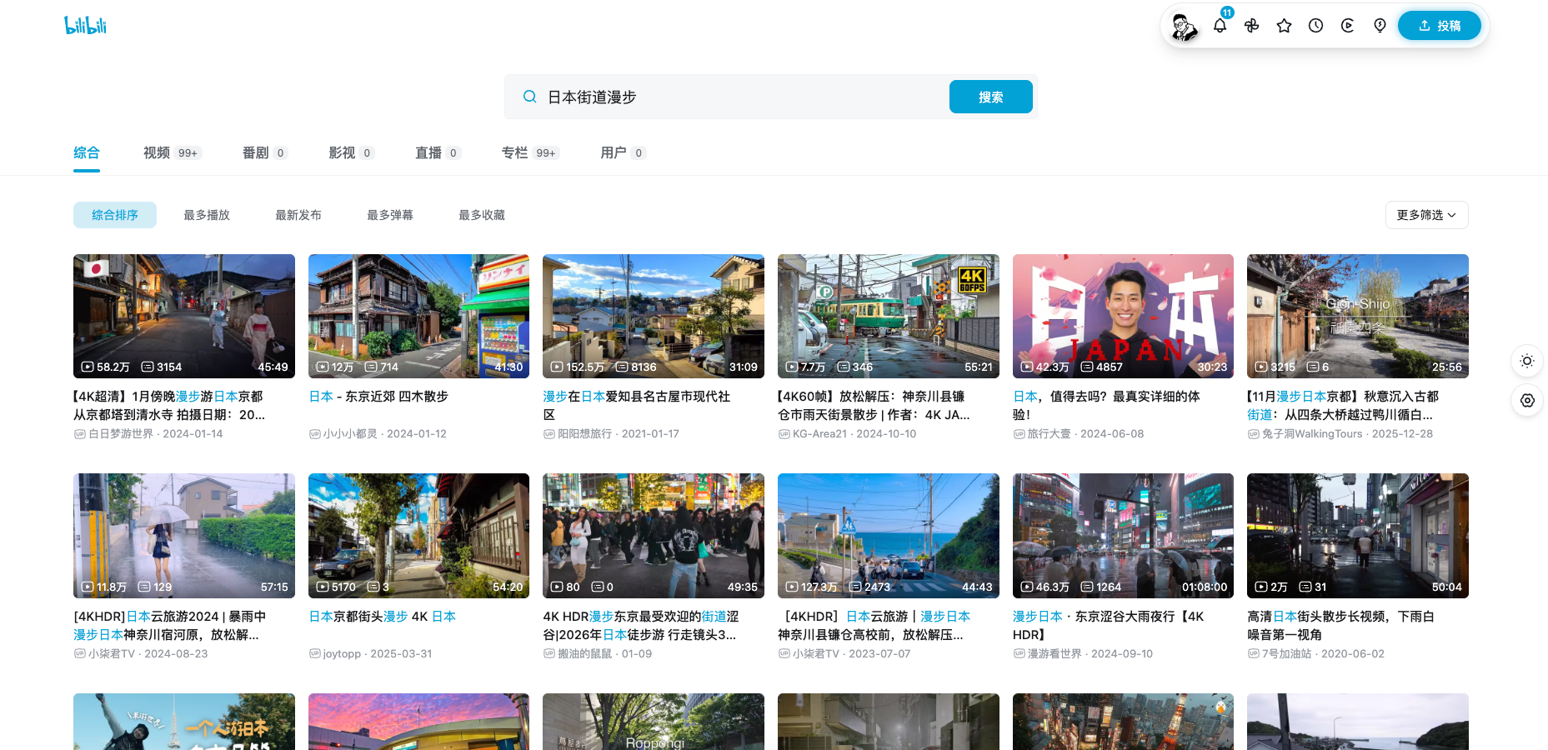Open notifications bell with 11 badge
This screenshot has width=1548, height=750.
point(1220,26)
